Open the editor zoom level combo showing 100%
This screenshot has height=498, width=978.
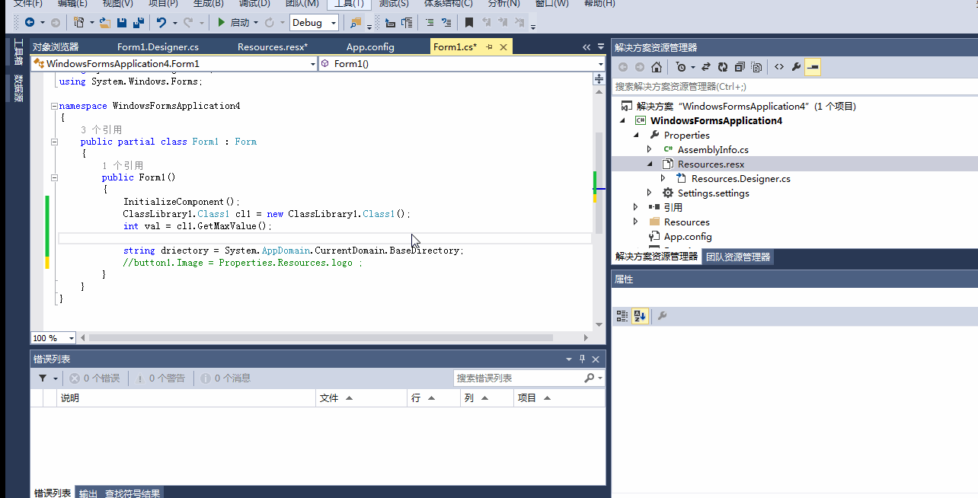(x=51, y=337)
